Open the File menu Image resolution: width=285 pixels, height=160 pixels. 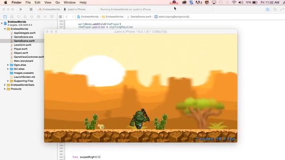coord(28,2)
